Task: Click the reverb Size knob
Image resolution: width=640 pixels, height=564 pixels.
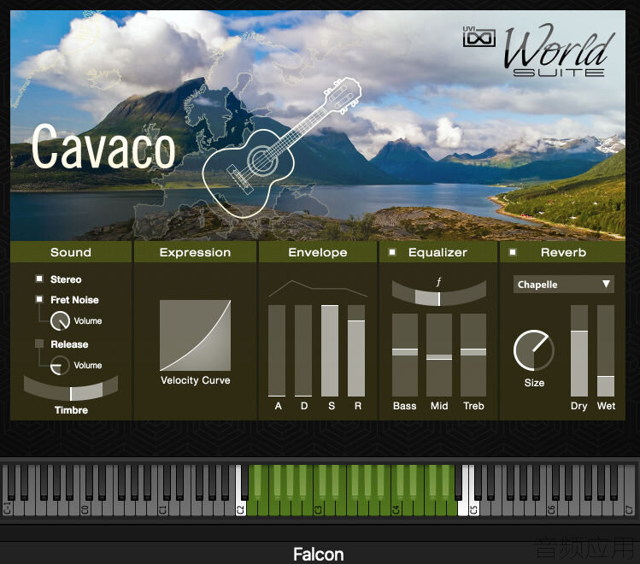Action: [533, 350]
